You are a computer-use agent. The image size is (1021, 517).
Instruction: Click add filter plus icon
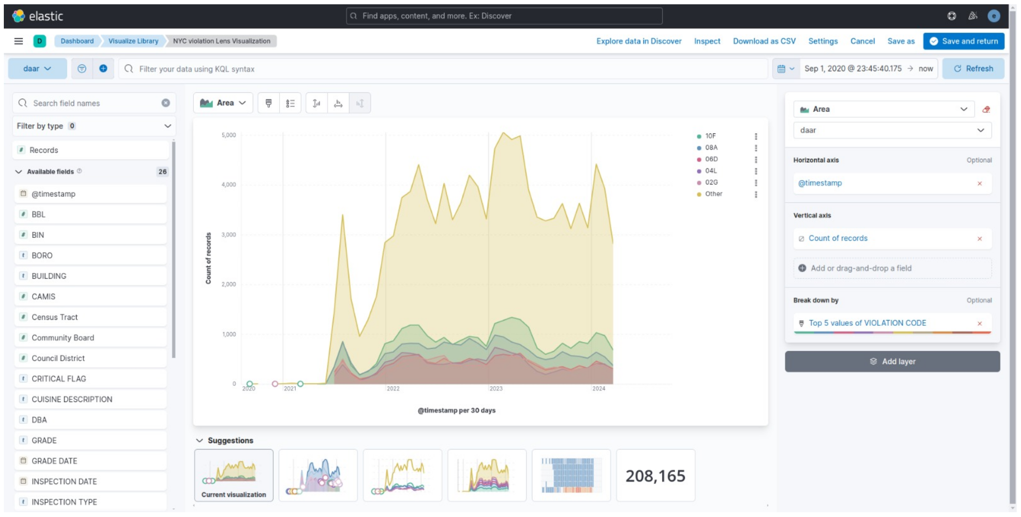coord(103,68)
